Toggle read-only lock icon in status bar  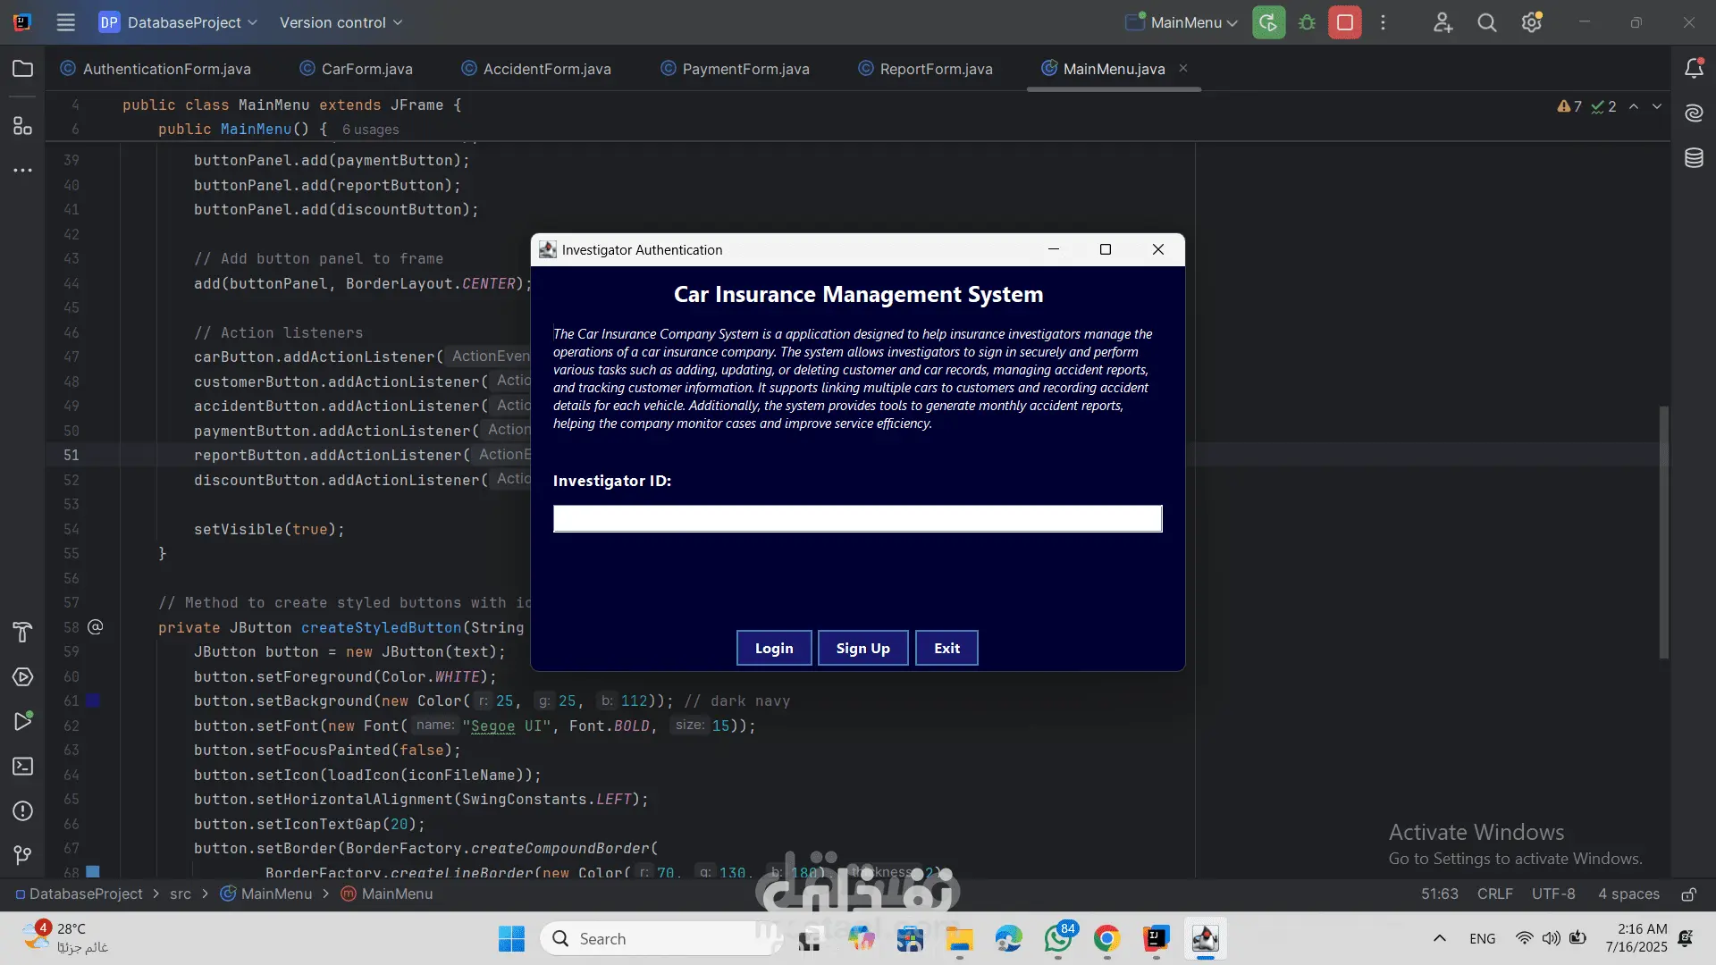1688,894
